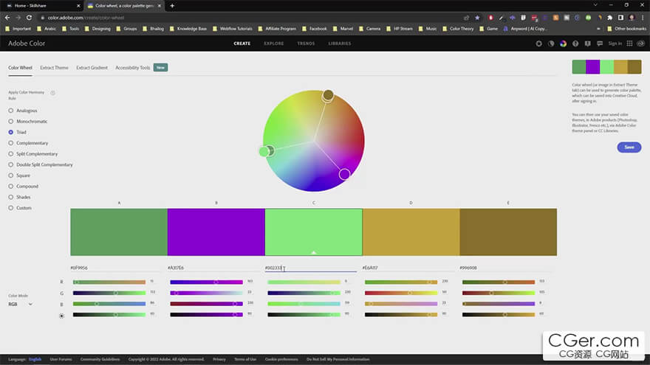Go to the LIBRARIES section
The height and width of the screenshot is (365, 650).
click(340, 44)
